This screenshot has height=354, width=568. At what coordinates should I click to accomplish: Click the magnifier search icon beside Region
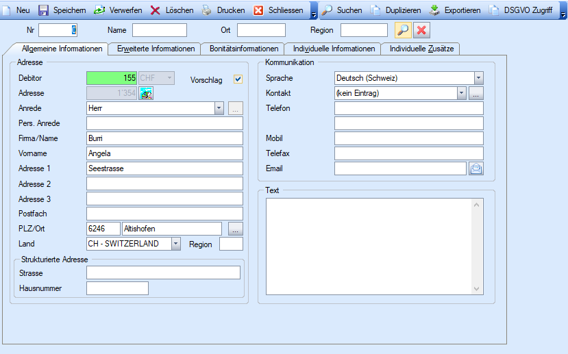point(403,30)
